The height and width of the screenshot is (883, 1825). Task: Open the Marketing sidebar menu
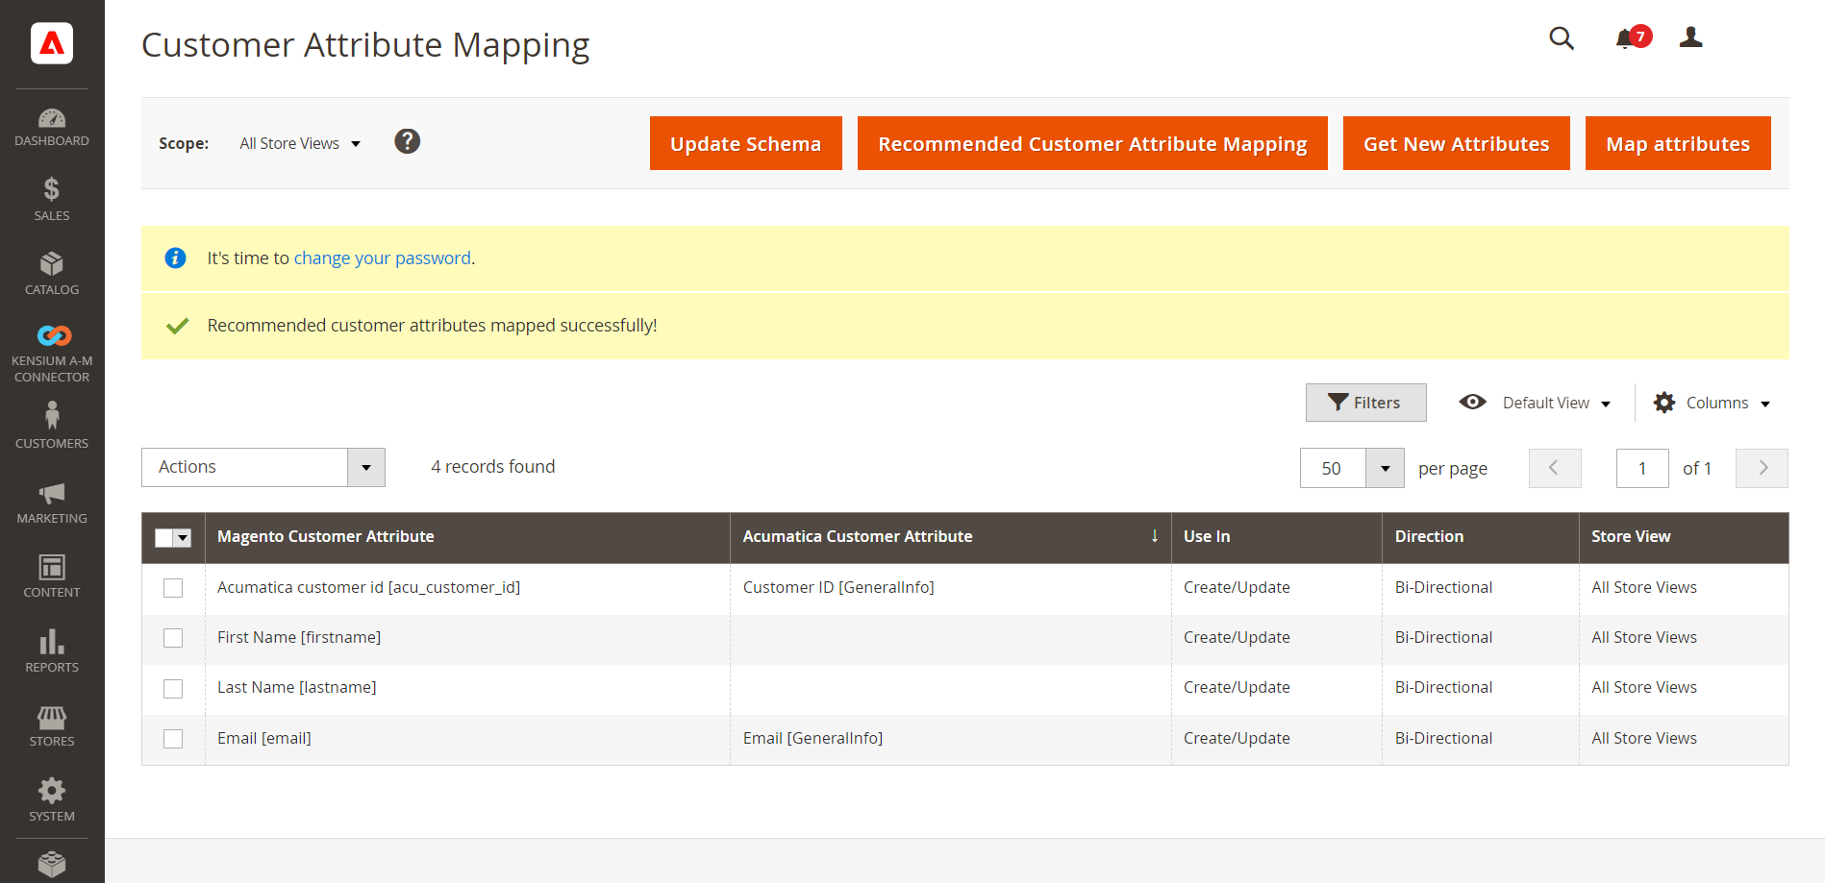(52, 503)
